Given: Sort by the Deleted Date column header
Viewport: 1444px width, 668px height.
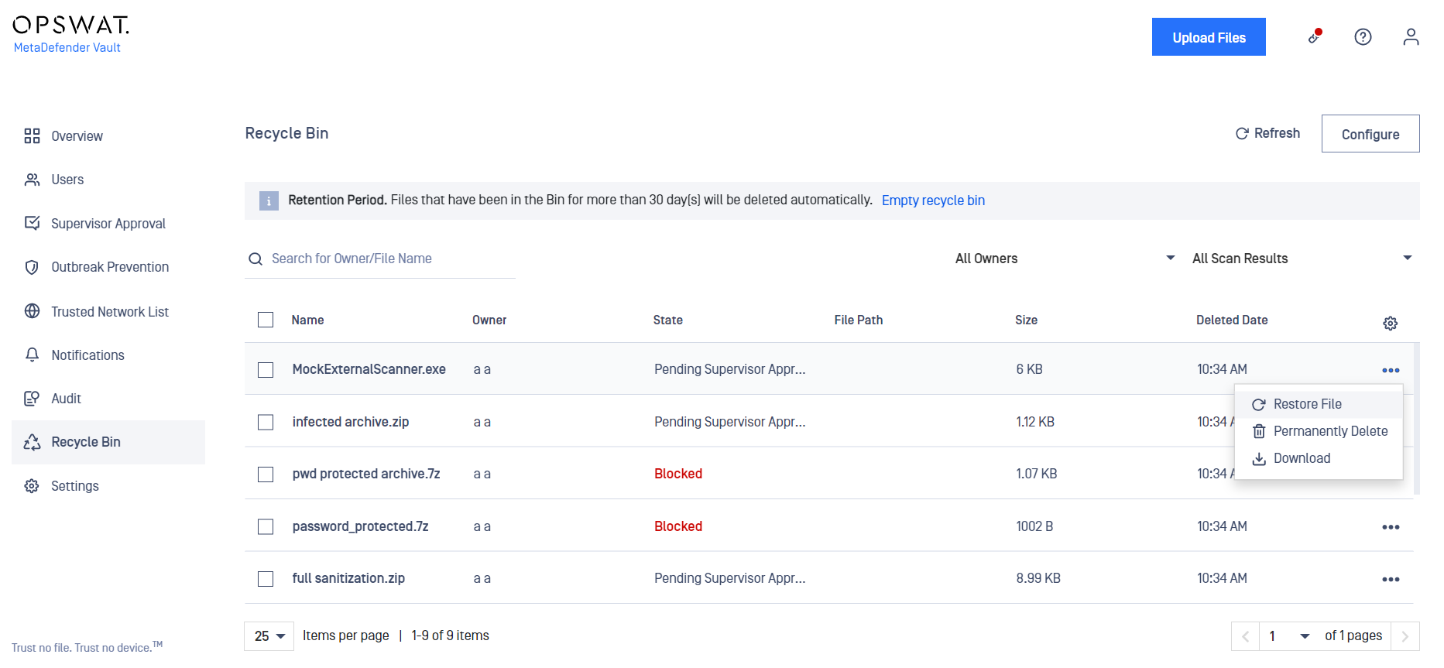Looking at the screenshot, I should 1232,320.
